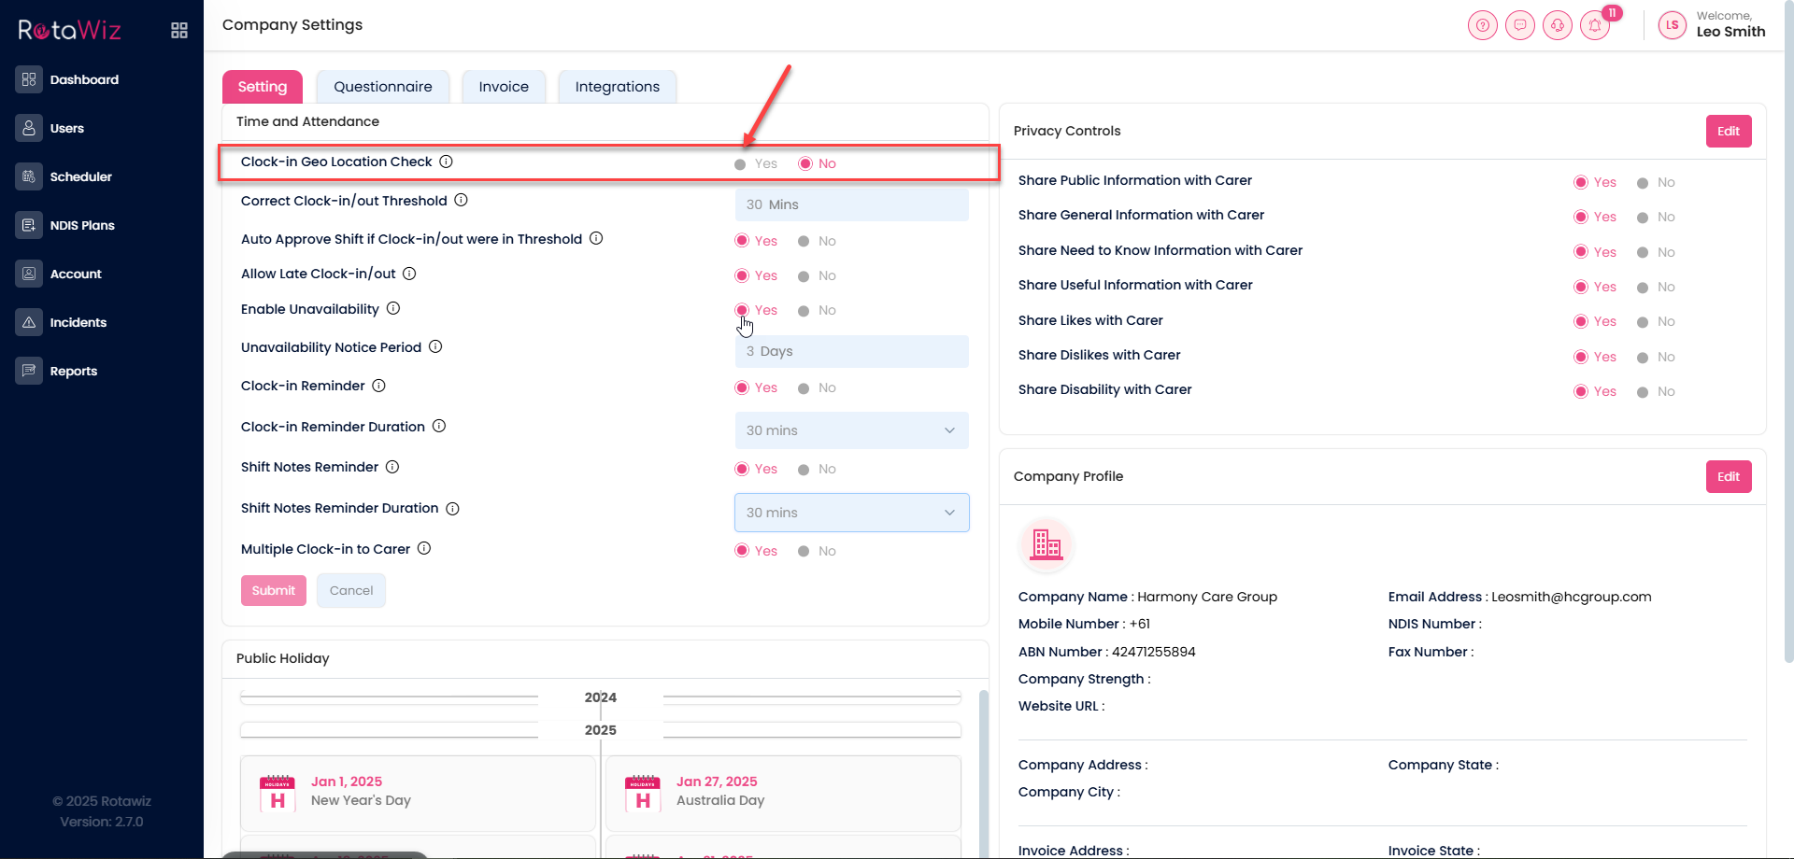The image size is (1794, 859).
Task: Select No for Allow Late Clock-in/out
Action: [x=804, y=276]
